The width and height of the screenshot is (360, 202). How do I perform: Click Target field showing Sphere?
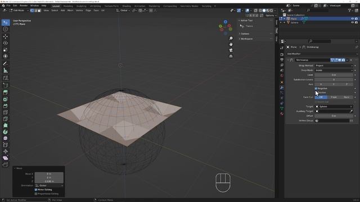click(x=334, y=107)
